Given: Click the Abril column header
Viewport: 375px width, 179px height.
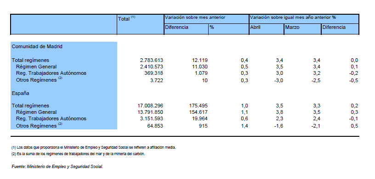Looking at the screenshot, I should tap(255, 27).
